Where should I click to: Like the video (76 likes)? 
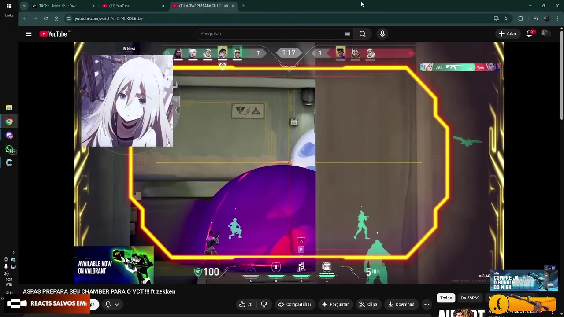pos(246,304)
